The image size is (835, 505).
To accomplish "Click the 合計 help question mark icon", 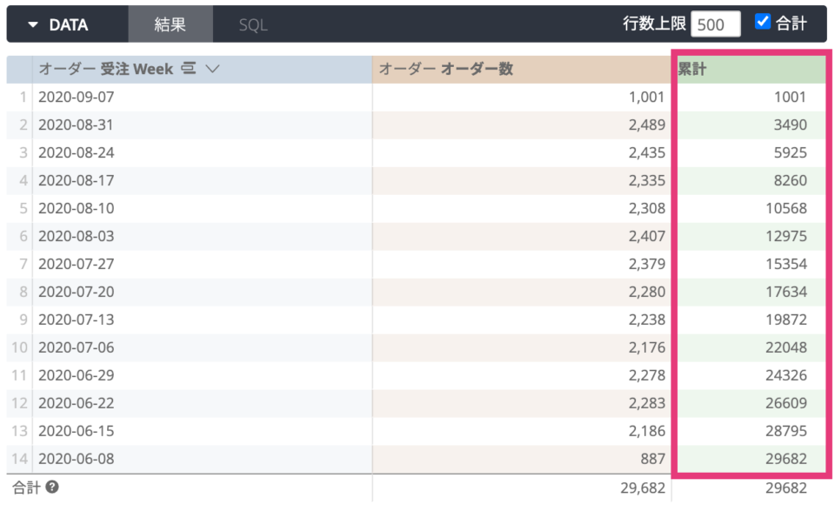I will [51, 487].
